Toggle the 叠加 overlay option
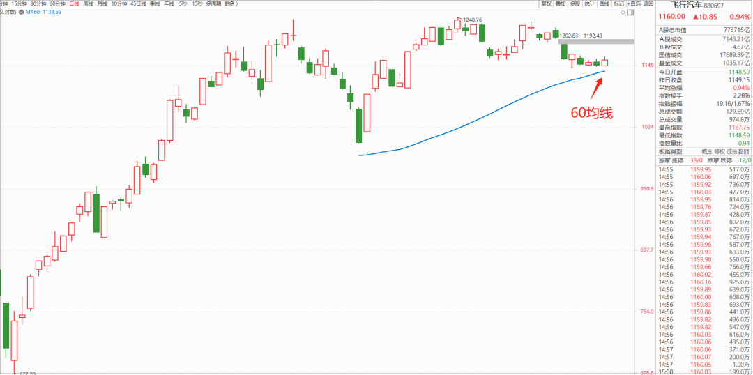This screenshot has height=375, width=753. tap(561, 3)
